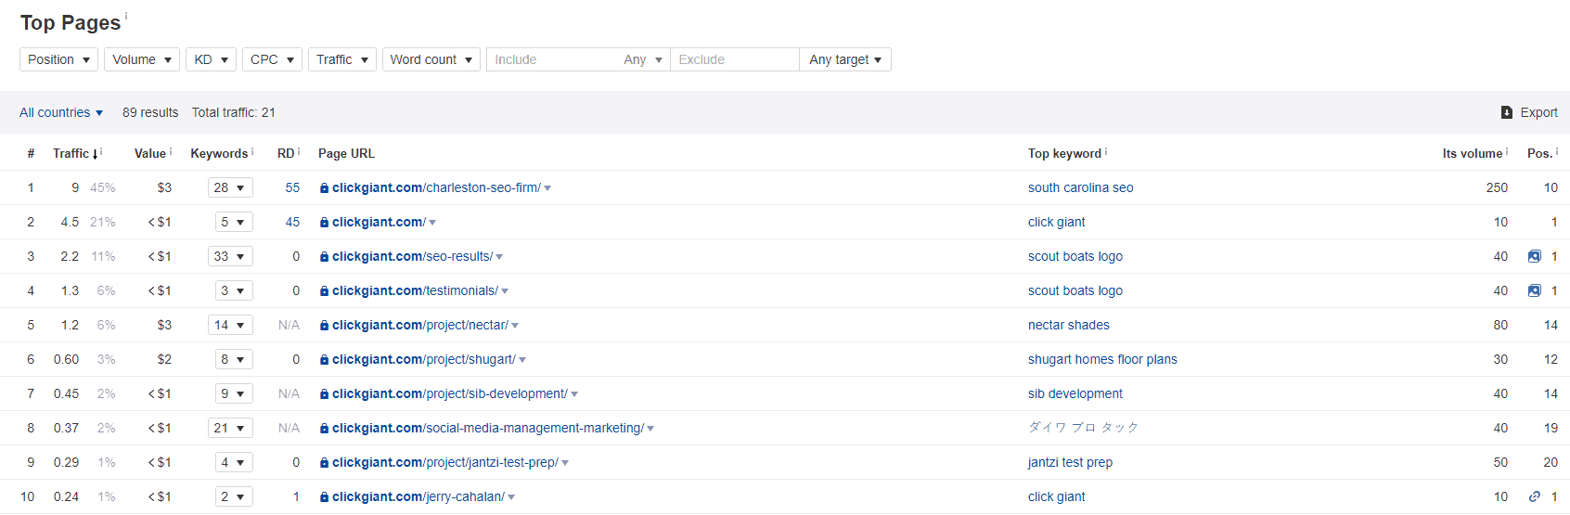Expand the 14 keywords dropdown for project/nectar
1570x515 pixels.
[230, 325]
